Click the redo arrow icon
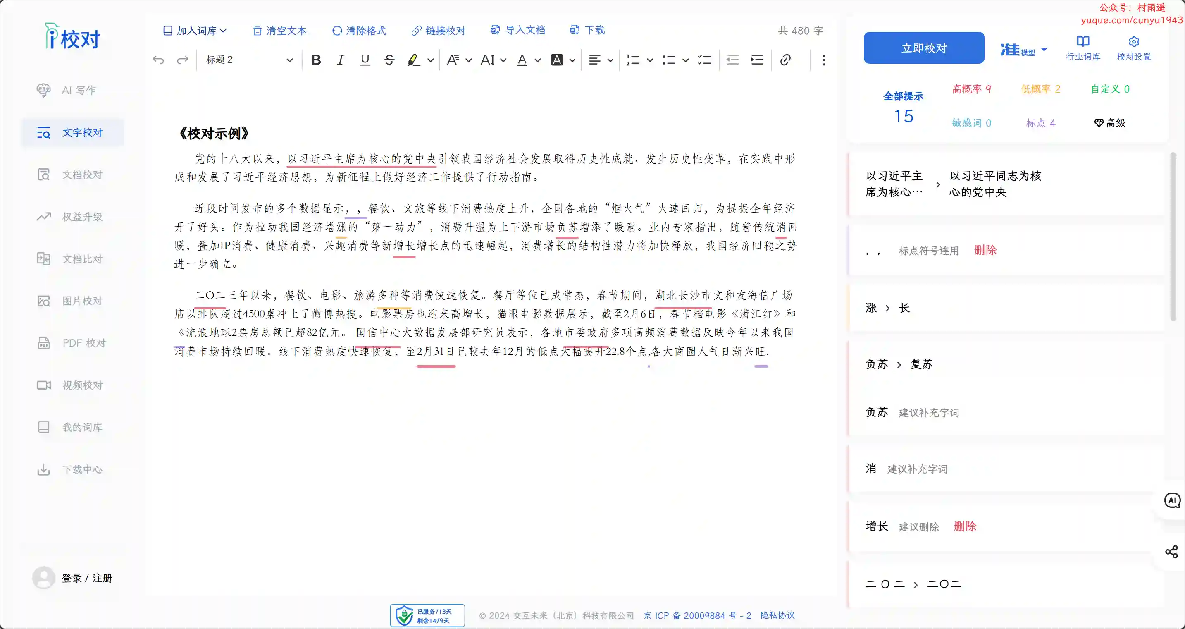 click(183, 60)
